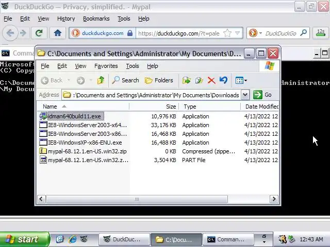Open Explorer's Help menu
The image size is (330, 247).
tap(153, 66)
